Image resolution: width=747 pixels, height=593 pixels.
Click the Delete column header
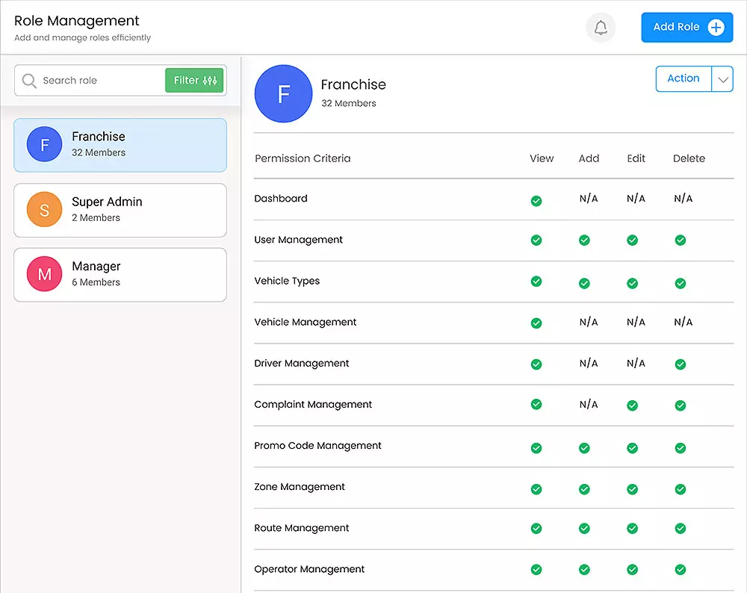pyautogui.click(x=689, y=158)
